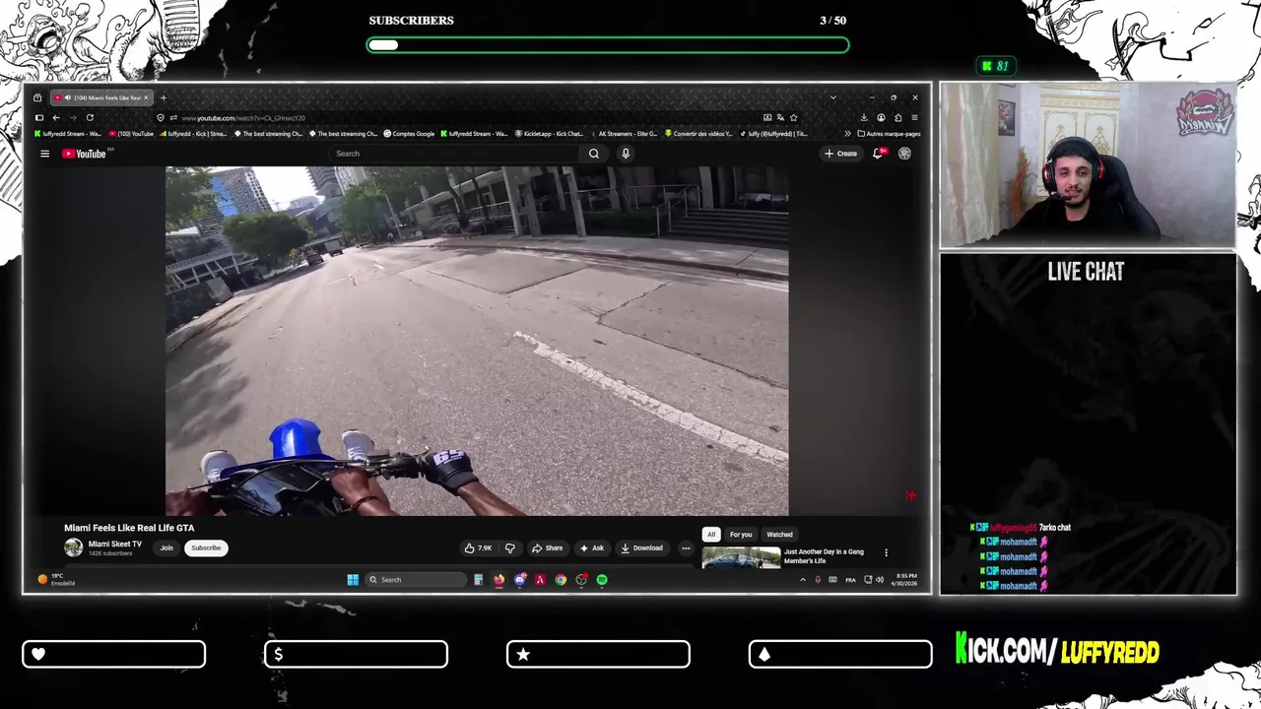Image resolution: width=1261 pixels, height=709 pixels.
Task: Subscribe to Miami Skeet TV
Action: [206, 548]
